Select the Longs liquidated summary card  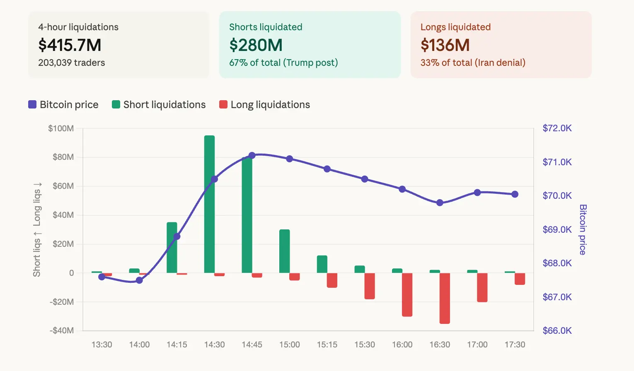pos(501,45)
